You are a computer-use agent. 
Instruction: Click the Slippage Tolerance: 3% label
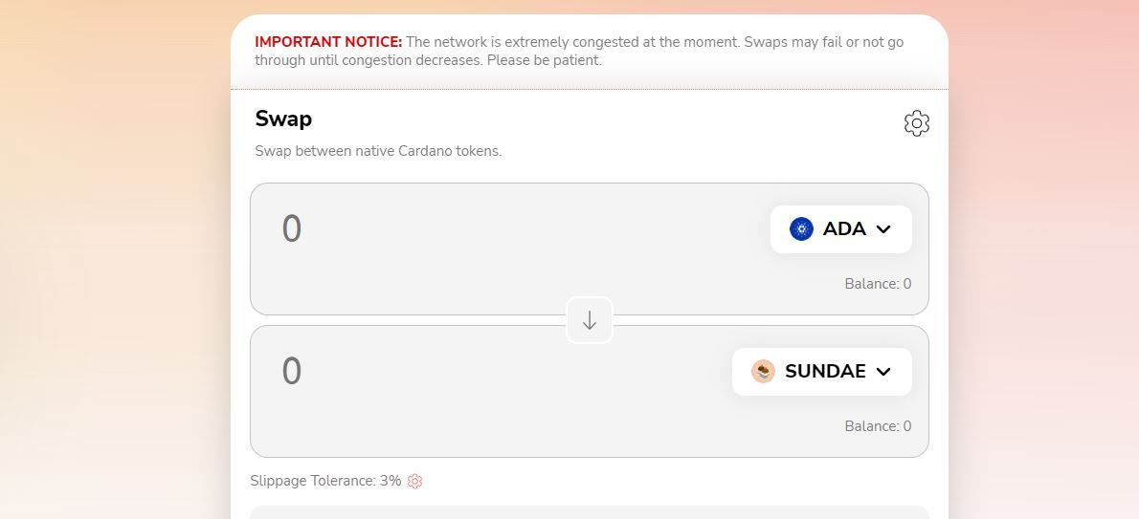click(325, 481)
